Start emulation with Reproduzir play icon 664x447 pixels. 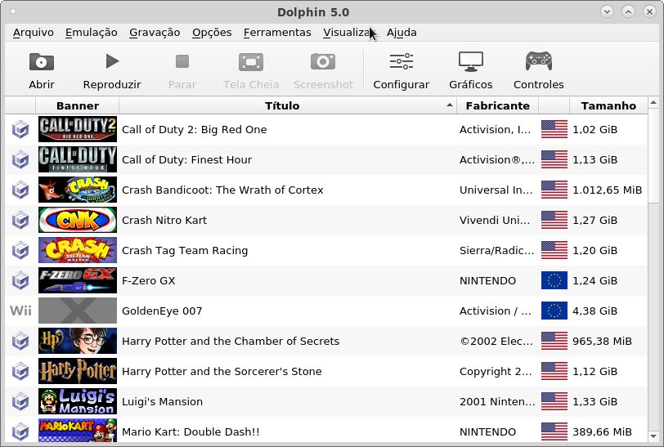click(112, 61)
